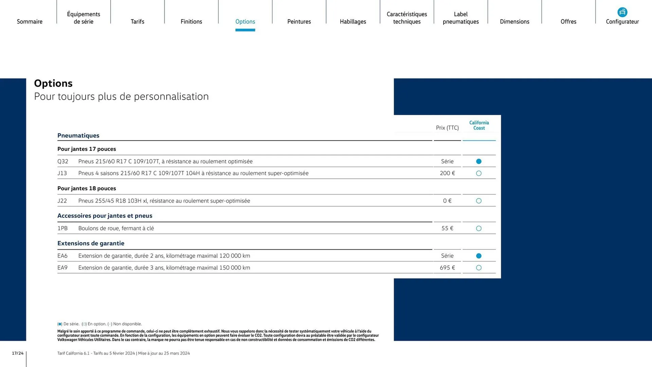Toggle the 'Non disponible' legend symbol
The height and width of the screenshot is (367, 652).
coord(109,324)
